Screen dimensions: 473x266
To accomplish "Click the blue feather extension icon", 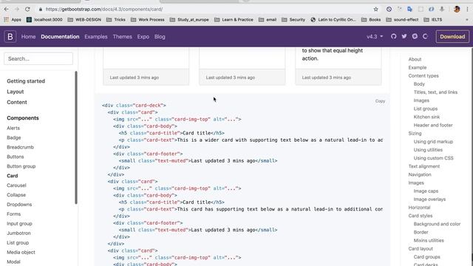I will pos(431,10).
